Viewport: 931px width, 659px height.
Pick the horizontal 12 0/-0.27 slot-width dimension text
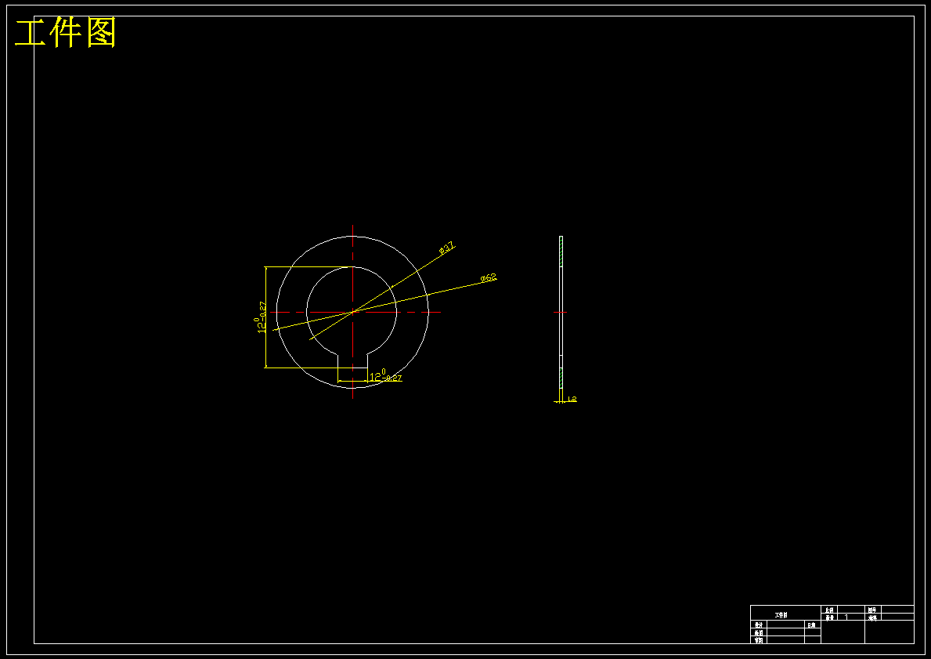coord(386,375)
